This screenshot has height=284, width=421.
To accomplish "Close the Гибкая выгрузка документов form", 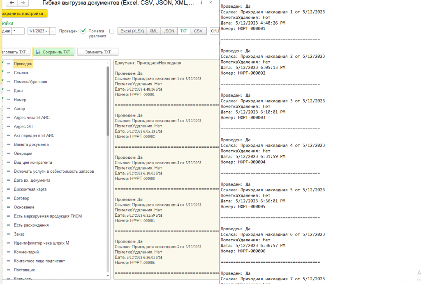I will [211, 2].
